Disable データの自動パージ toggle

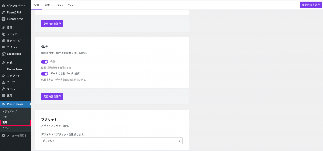click(x=44, y=74)
